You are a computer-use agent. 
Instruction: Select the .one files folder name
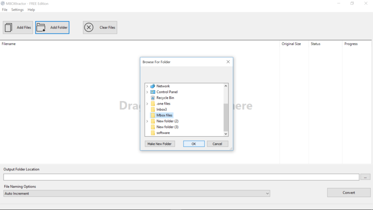(164, 104)
